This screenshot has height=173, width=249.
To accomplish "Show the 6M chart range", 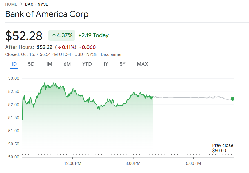I will (x=67, y=64).
